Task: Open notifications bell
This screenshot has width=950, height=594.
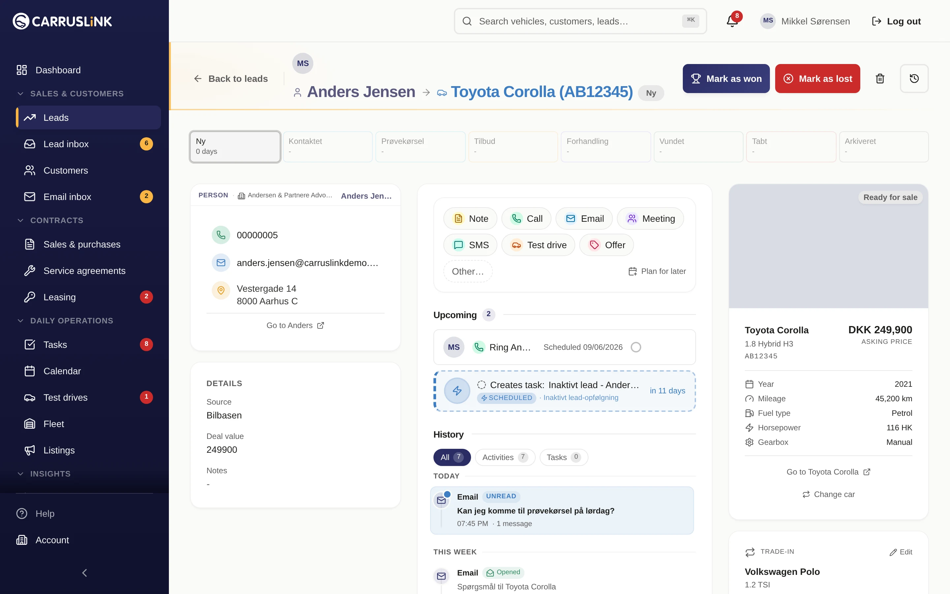Action: (x=732, y=21)
